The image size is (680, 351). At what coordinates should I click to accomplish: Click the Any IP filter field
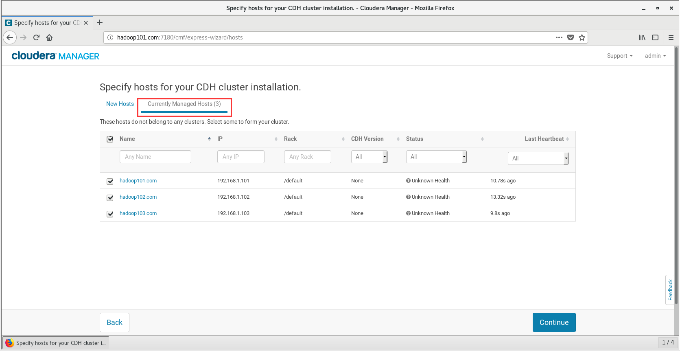click(241, 157)
